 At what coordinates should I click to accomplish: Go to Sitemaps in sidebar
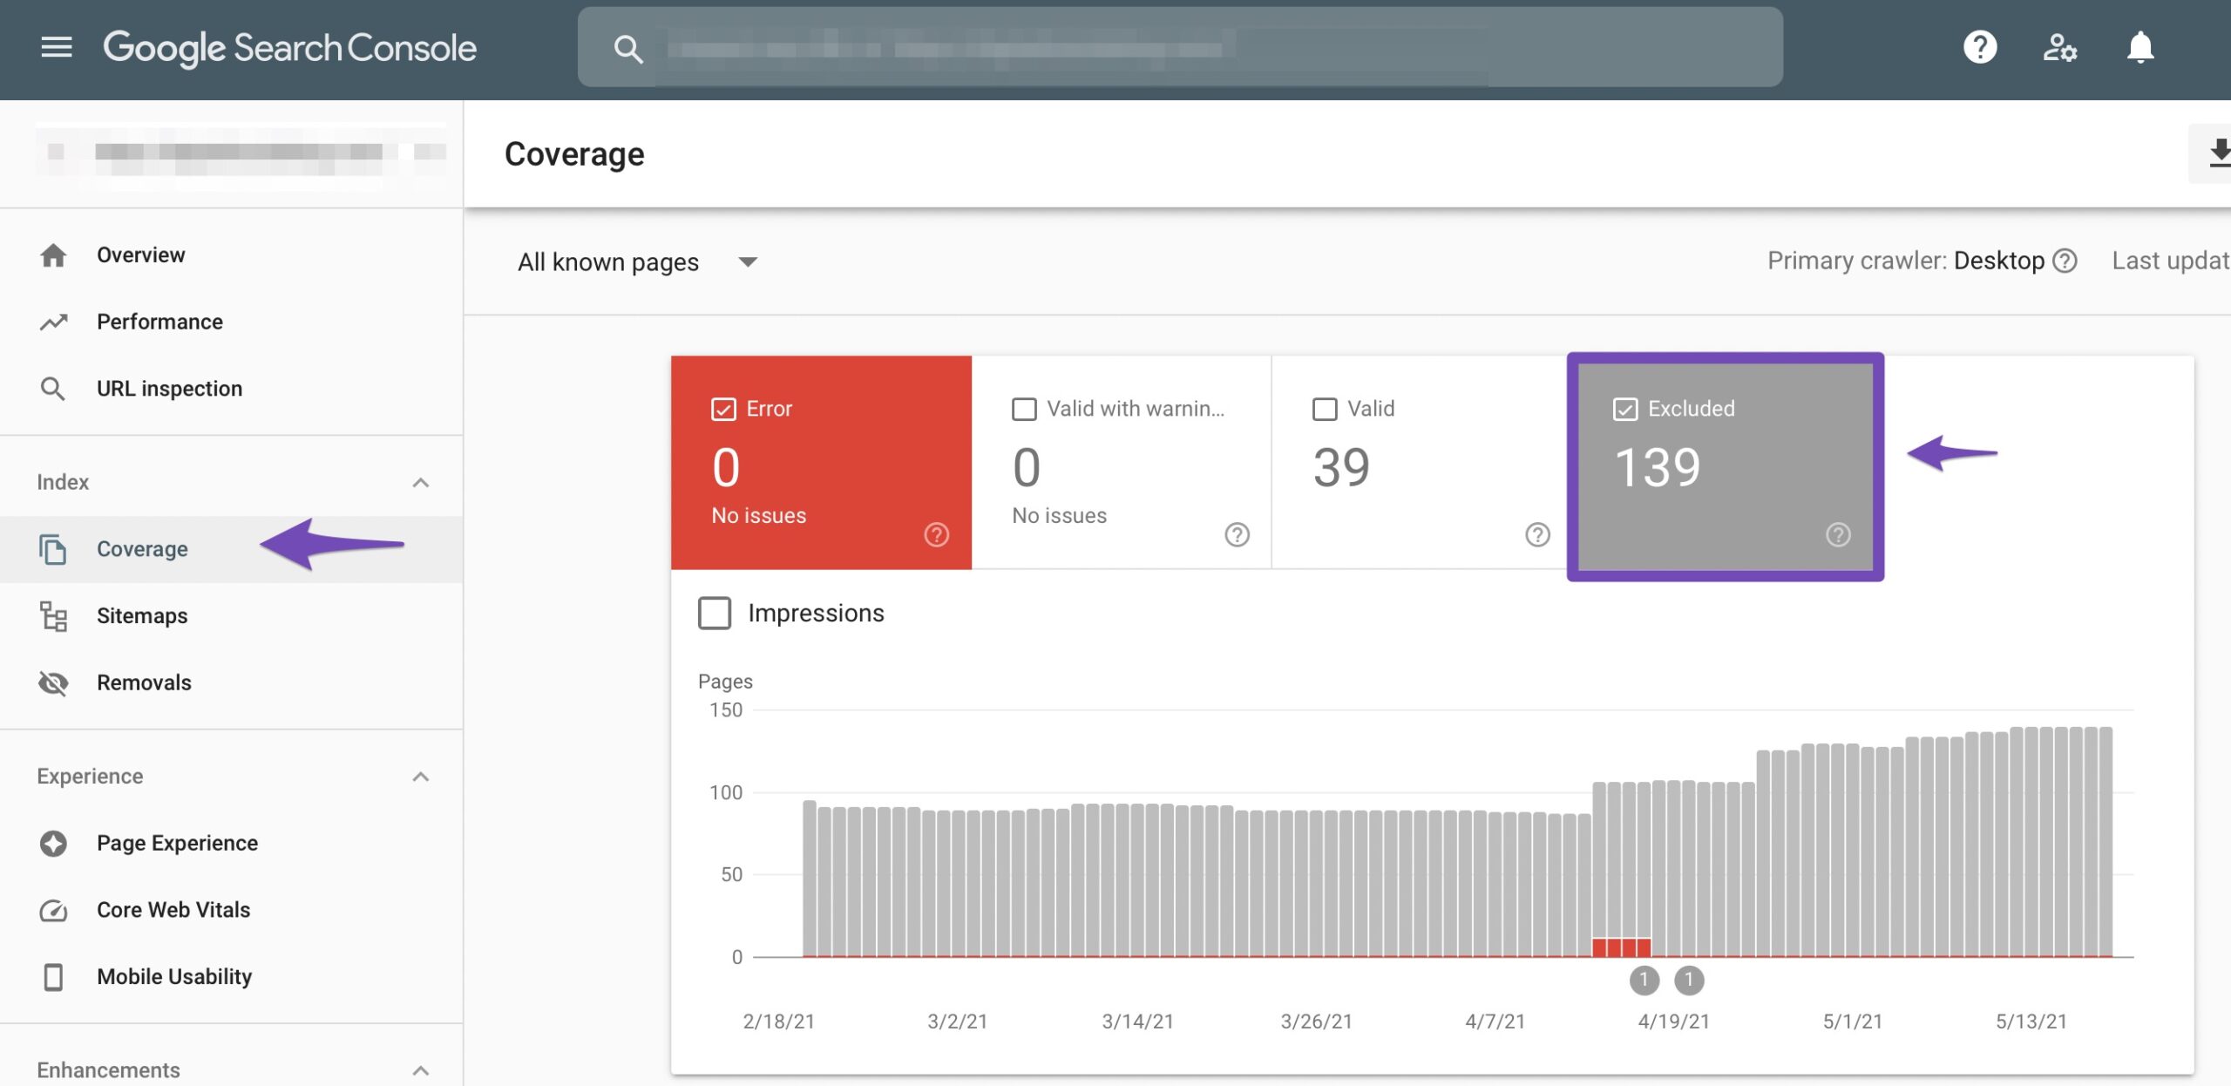coord(142,615)
